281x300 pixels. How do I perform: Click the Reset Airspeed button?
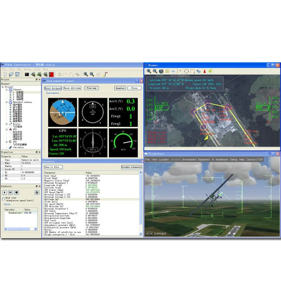point(53,88)
